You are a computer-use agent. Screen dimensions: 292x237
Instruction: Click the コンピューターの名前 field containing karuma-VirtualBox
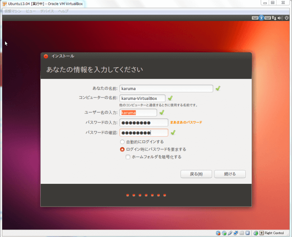142,98
